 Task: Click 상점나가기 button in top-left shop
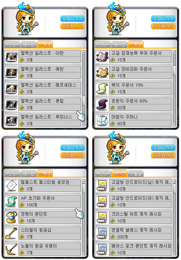(x=73, y=19)
